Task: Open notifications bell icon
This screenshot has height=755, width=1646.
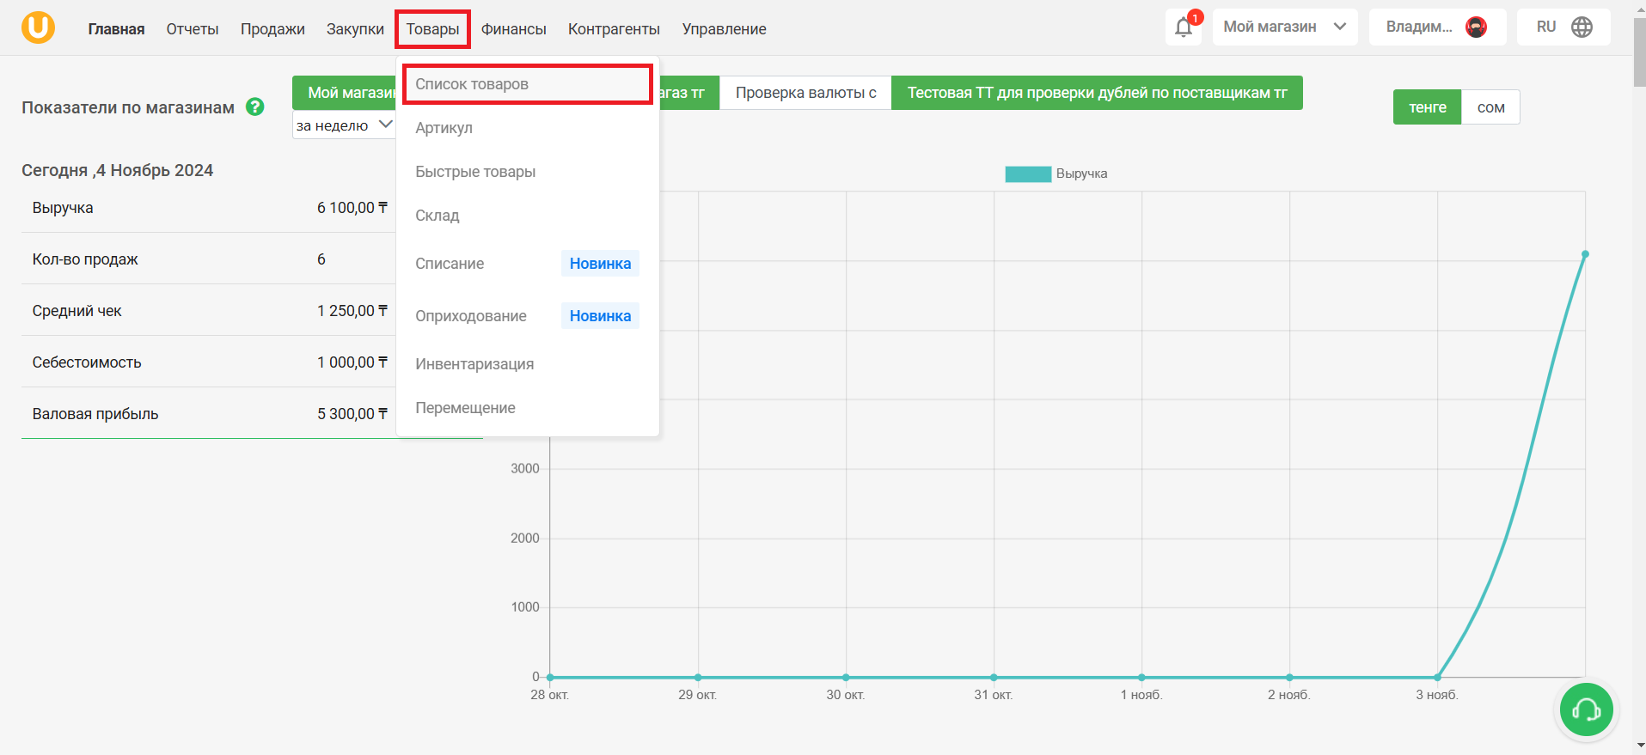Action: coord(1184,27)
